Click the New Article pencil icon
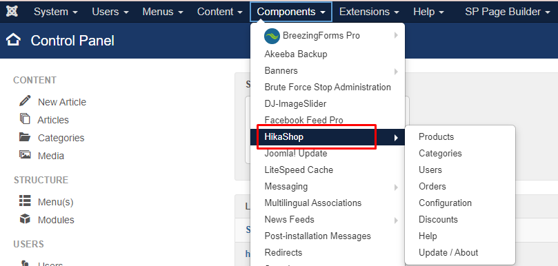Screen dimensions: 558x266 25,101
